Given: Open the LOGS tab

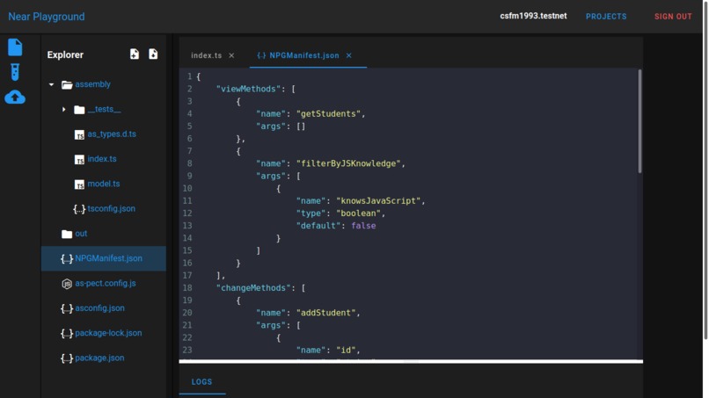Looking at the screenshot, I should coord(201,381).
